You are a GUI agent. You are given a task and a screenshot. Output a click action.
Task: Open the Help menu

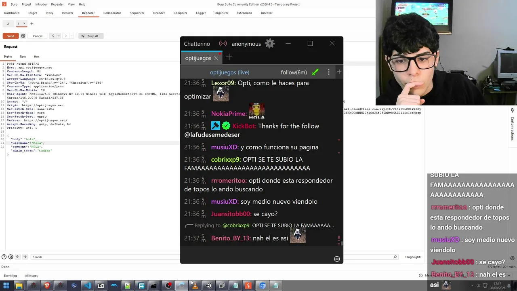pyautogui.click(x=82, y=4)
